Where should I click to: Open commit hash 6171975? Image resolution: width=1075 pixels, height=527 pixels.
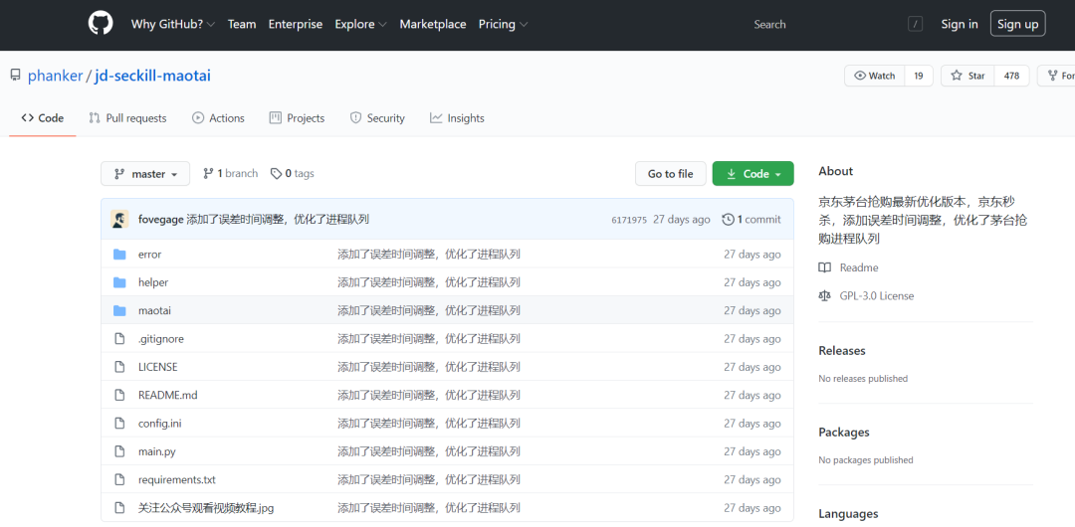coord(629,220)
